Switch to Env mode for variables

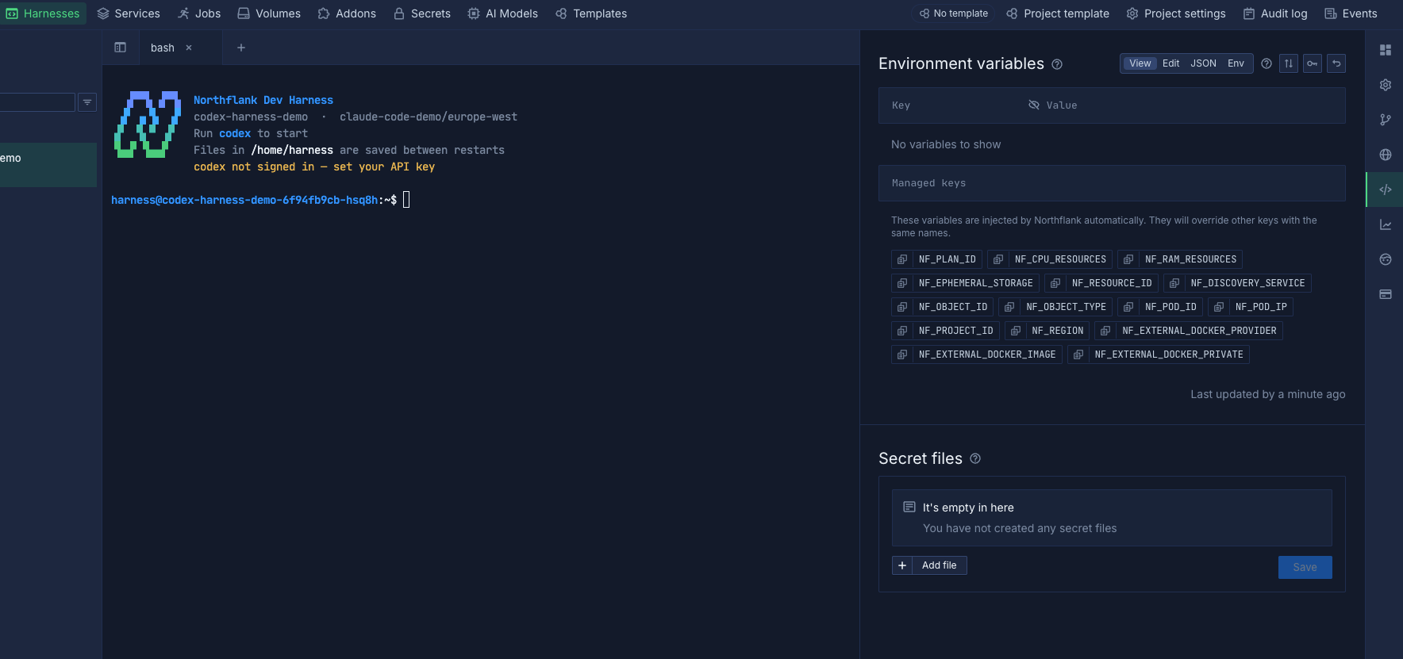tap(1236, 63)
